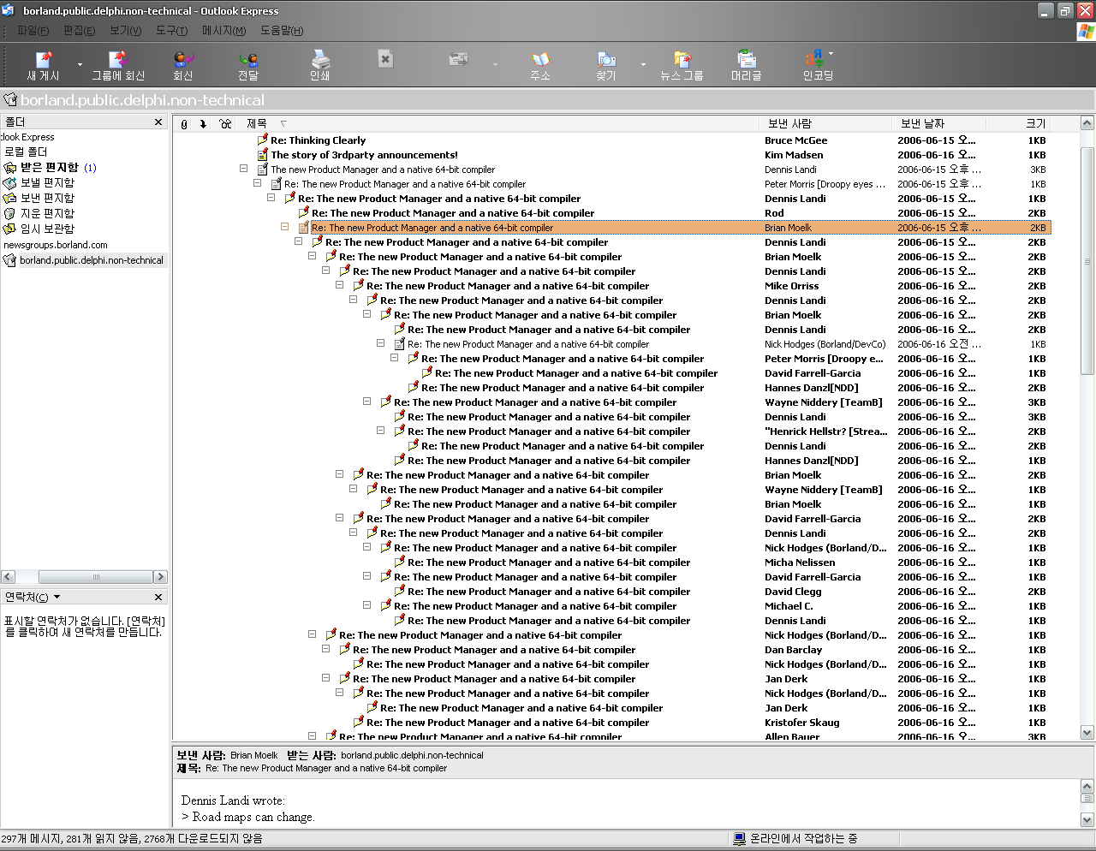Print the message using the 인쇄 icon
The image size is (1096, 851).
(320, 65)
